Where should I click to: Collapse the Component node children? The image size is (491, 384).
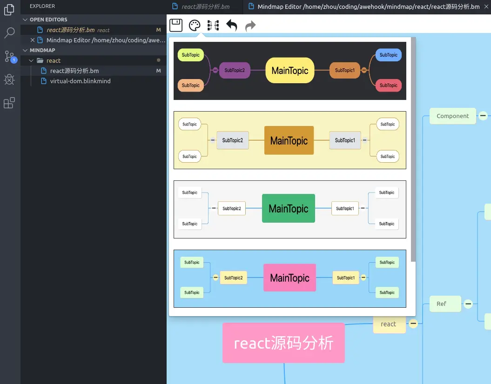[x=483, y=116]
